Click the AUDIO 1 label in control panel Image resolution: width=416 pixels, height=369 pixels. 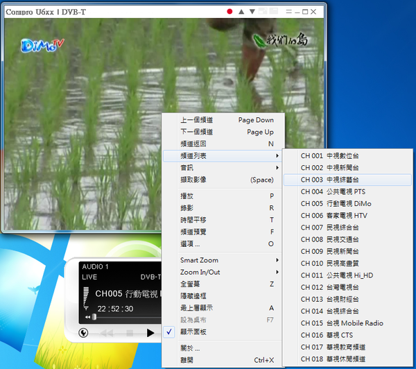click(95, 266)
